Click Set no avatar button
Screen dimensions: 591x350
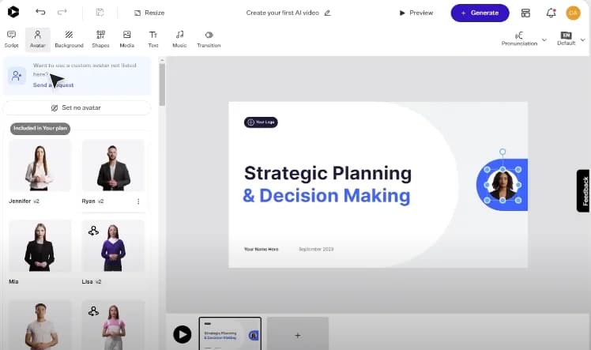point(77,107)
